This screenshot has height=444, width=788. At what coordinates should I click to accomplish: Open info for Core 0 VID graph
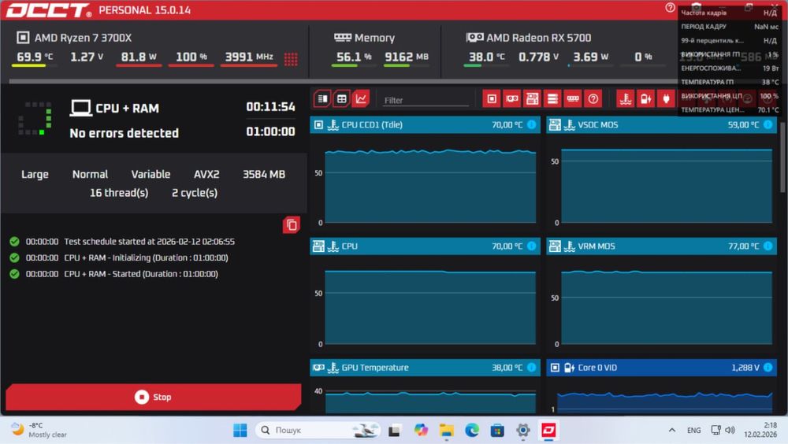[x=768, y=368]
